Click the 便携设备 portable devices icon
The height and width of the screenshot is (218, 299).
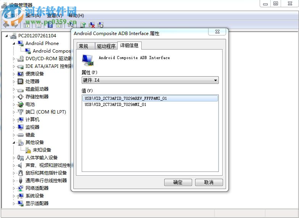[21, 74]
